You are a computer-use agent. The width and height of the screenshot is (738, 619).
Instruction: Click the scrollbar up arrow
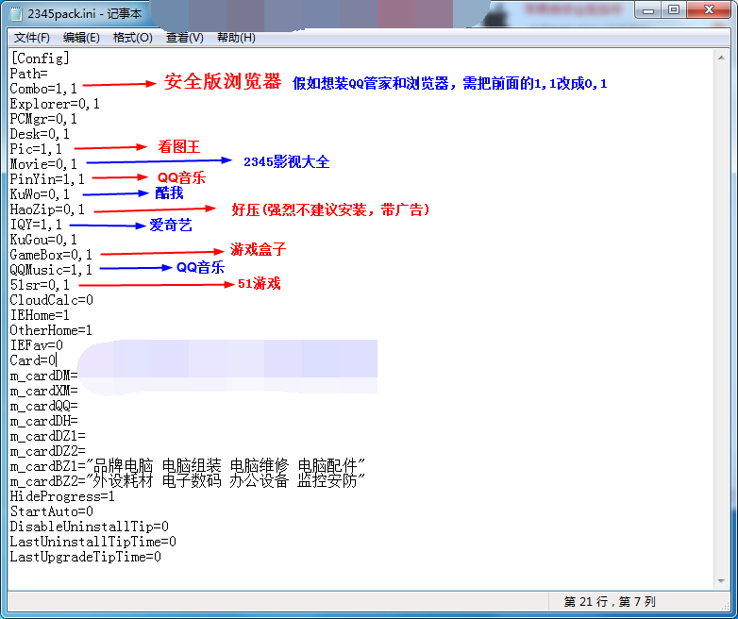tap(721, 58)
